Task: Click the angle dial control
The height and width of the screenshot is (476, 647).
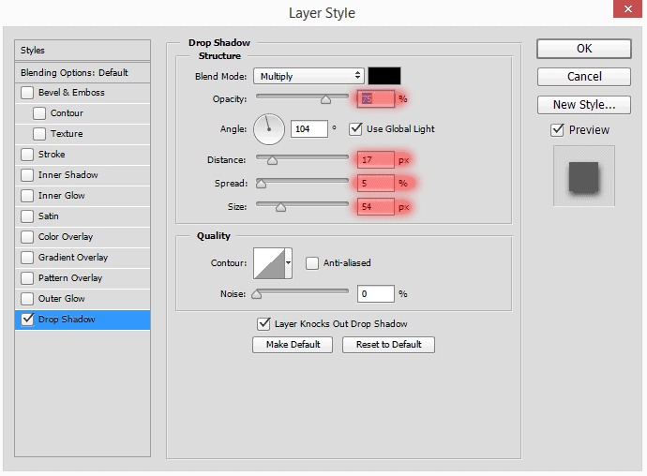Action: click(269, 129)
